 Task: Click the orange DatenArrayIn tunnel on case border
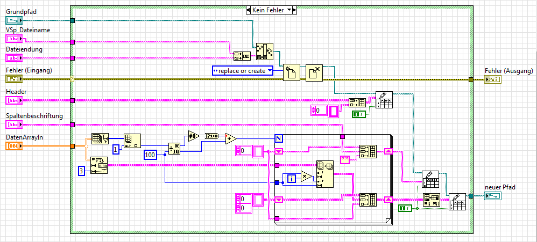click(x=72, y=146)
